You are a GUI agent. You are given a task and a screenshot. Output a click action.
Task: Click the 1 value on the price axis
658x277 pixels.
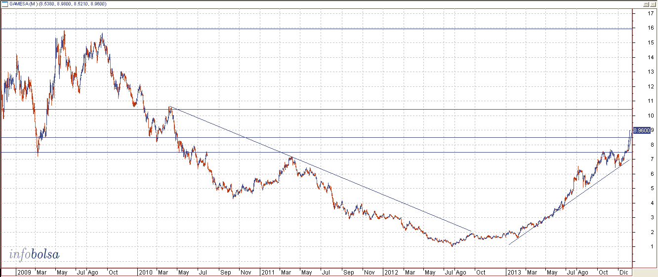(x=653, y=247)
